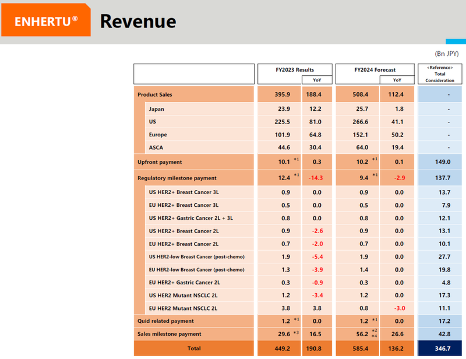Click the blue accent bar at top right
The width and height of the screenshot is (466, 359).
point(456,41)
